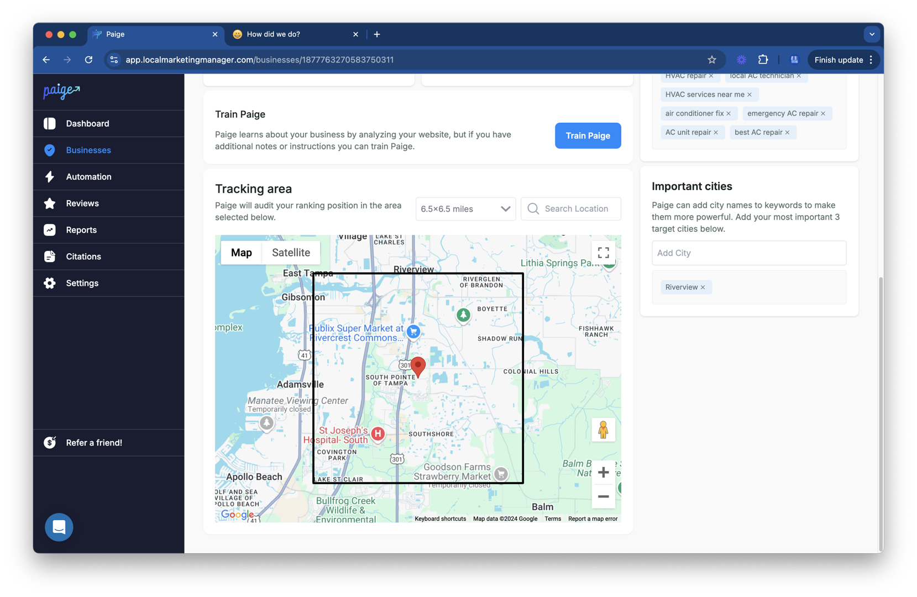The width and height of the screenshot is (917, 597).
Task: Select the Street View pegman on the map
Action: [603, 430]
